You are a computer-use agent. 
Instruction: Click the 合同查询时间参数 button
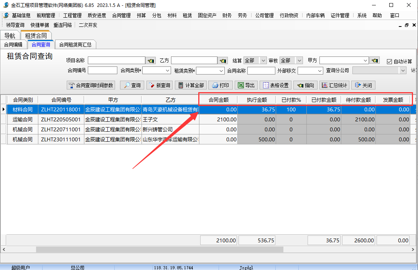[91, 85]
